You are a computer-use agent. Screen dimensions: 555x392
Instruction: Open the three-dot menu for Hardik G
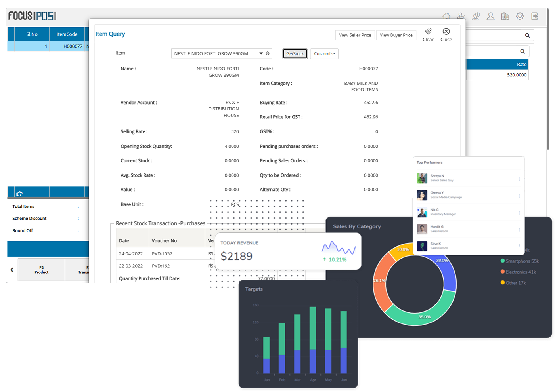tap(519, 230)
